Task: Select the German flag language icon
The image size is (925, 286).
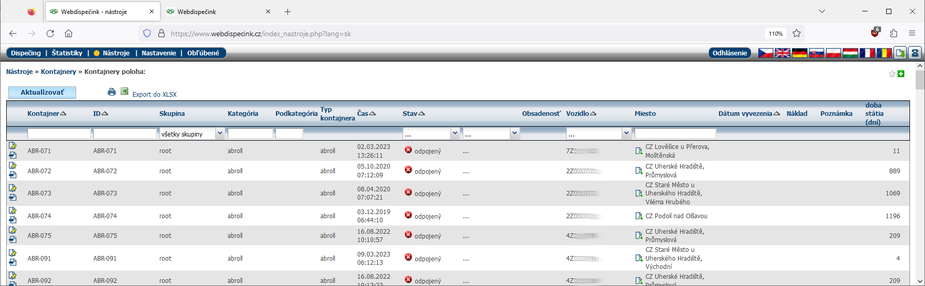Action: 799,53
